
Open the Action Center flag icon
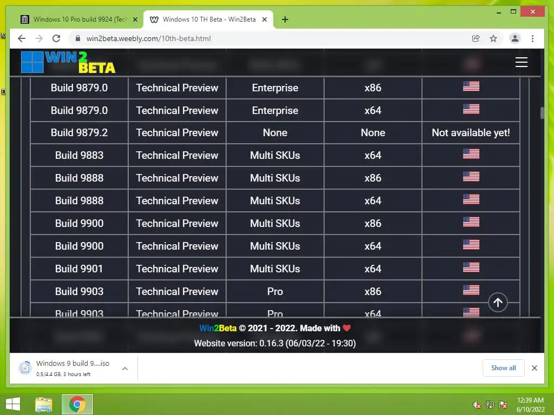(x=503, y=405)
